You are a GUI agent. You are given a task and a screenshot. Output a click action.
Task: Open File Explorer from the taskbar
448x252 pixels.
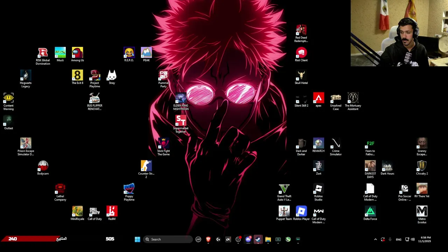pos(268,239)
